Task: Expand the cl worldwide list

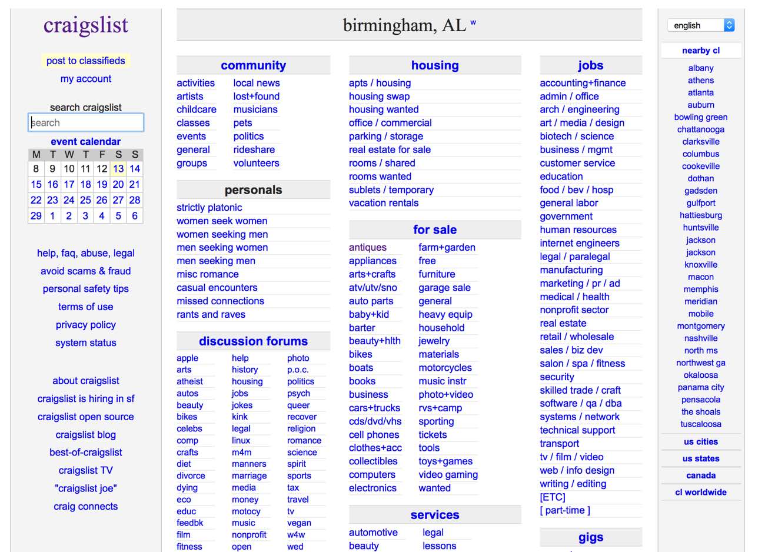Action: click(701, 493)
